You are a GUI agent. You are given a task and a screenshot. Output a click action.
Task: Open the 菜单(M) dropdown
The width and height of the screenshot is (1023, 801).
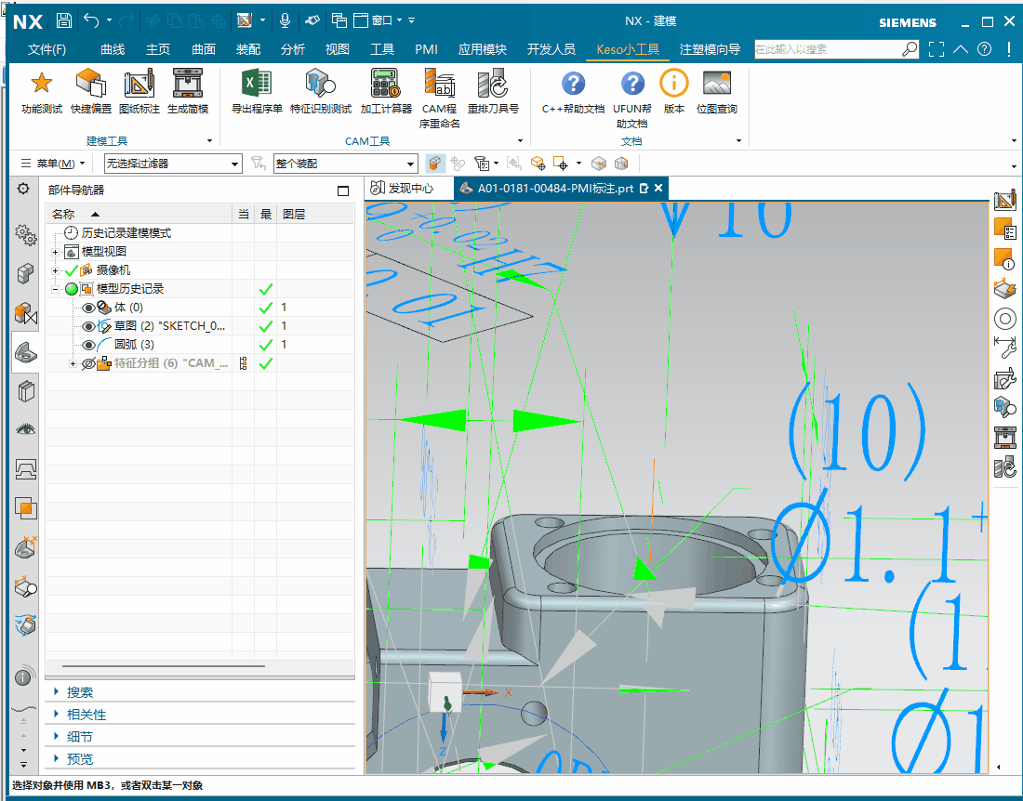[53, 164]
